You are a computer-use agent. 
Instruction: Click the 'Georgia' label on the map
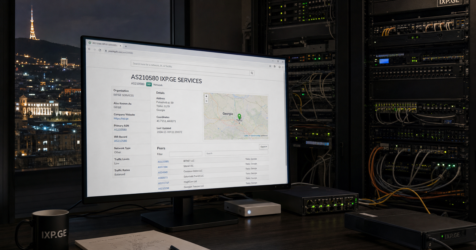pos(228,114)
